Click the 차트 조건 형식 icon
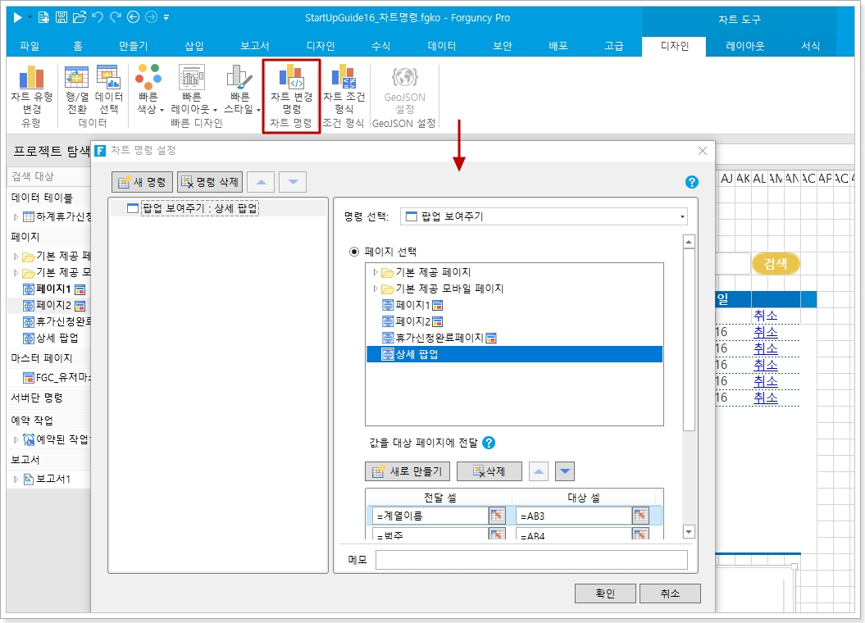The width and height of the screenshot is (865, 623). point(343,79)
